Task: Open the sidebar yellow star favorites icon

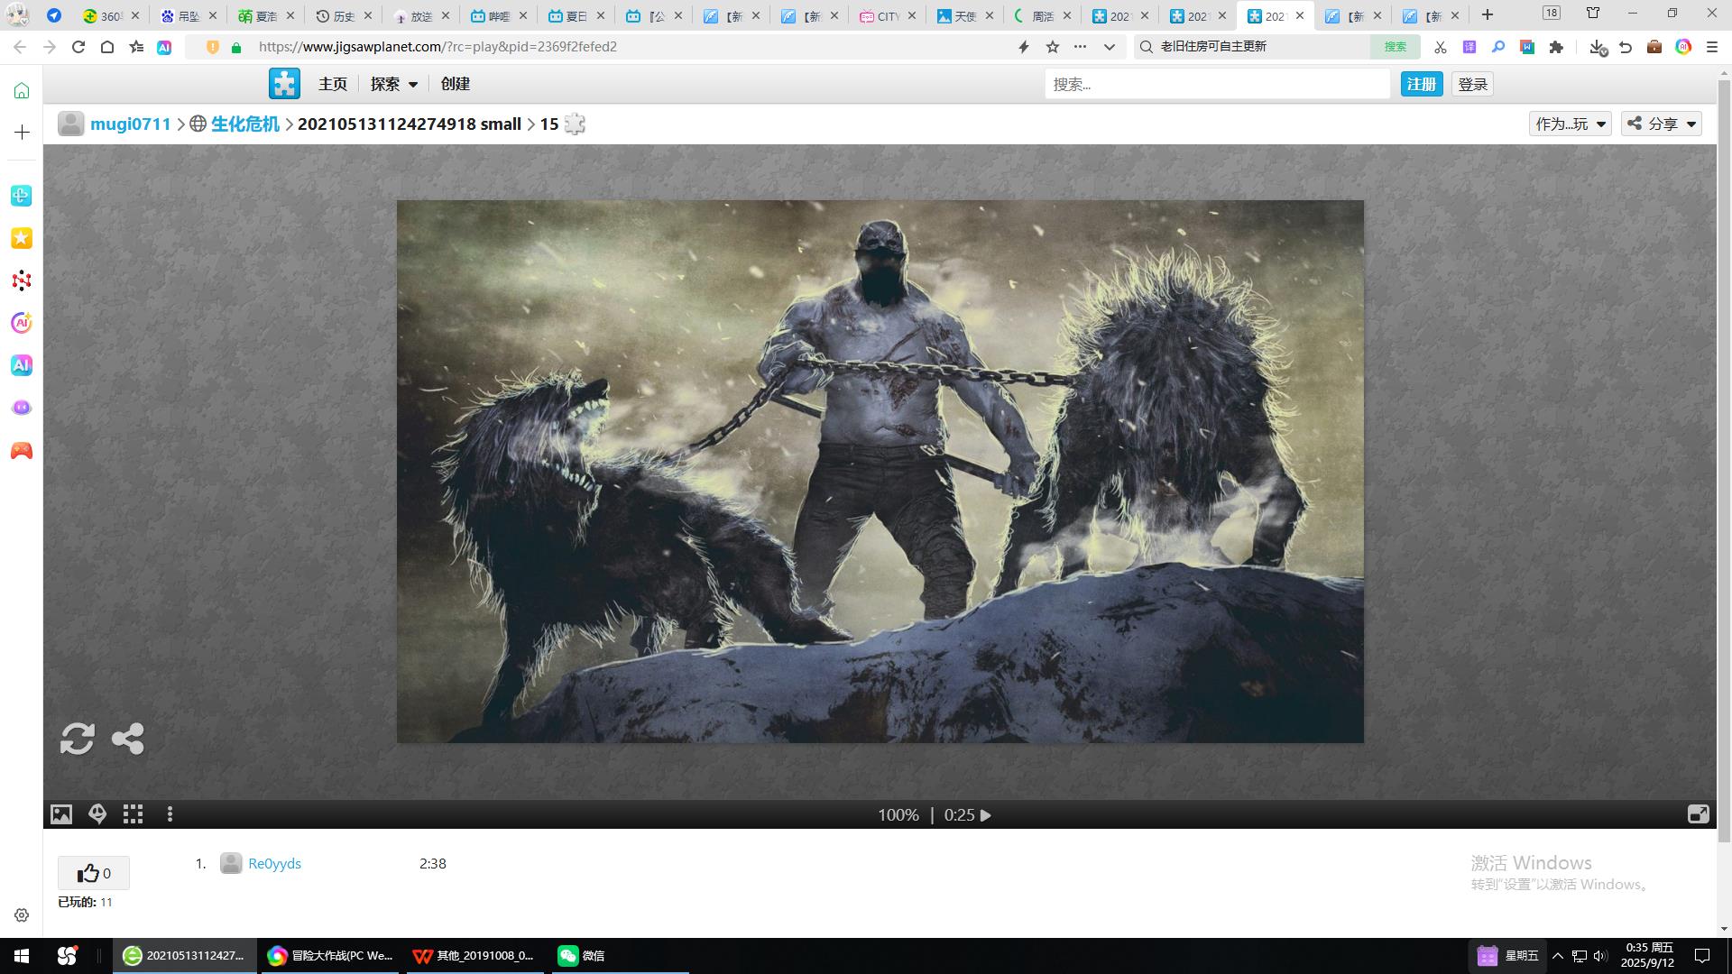Action: click(22, 238)
